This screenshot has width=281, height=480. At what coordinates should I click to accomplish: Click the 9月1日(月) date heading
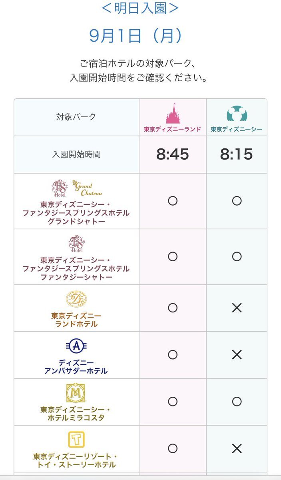[x=136, y=36]
